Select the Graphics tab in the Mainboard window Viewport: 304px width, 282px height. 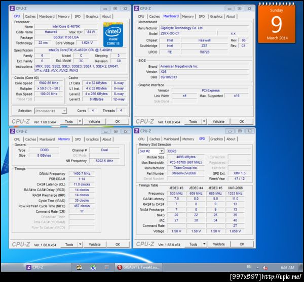pos(216,17)
